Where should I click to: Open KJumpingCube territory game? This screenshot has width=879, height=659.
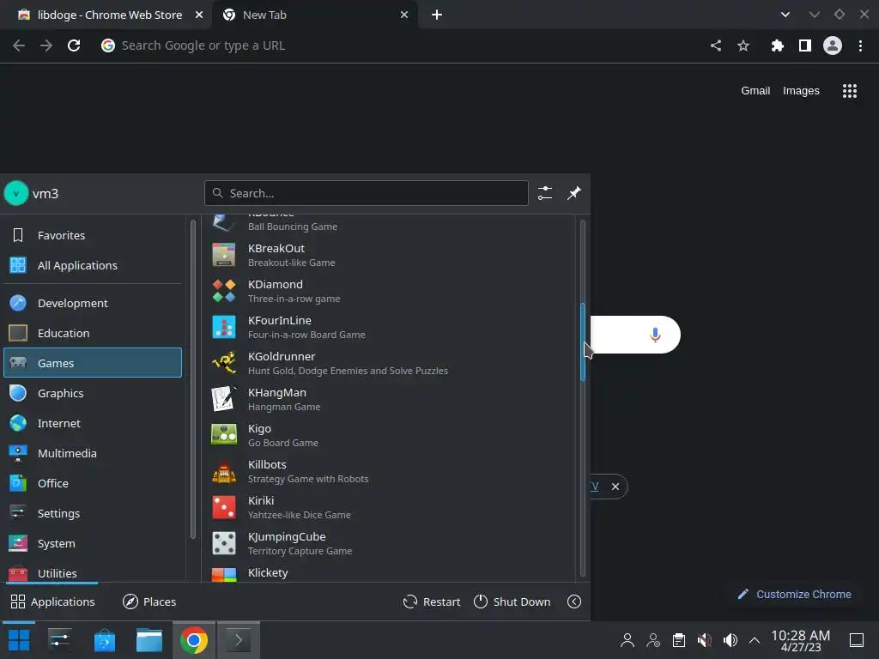389,543
